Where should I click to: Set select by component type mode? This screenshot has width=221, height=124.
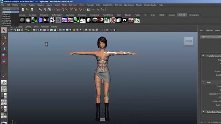coord(49,9)
